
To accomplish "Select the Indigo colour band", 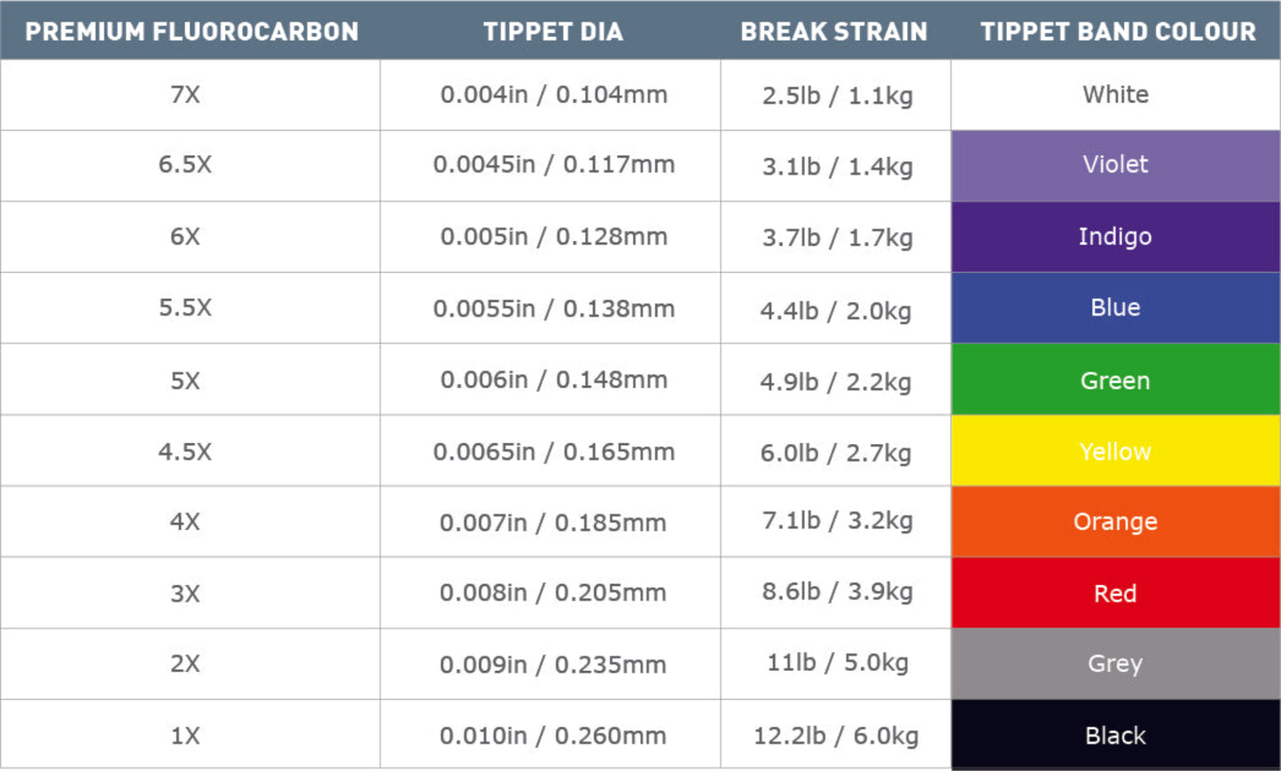I will coord(1115,237).
